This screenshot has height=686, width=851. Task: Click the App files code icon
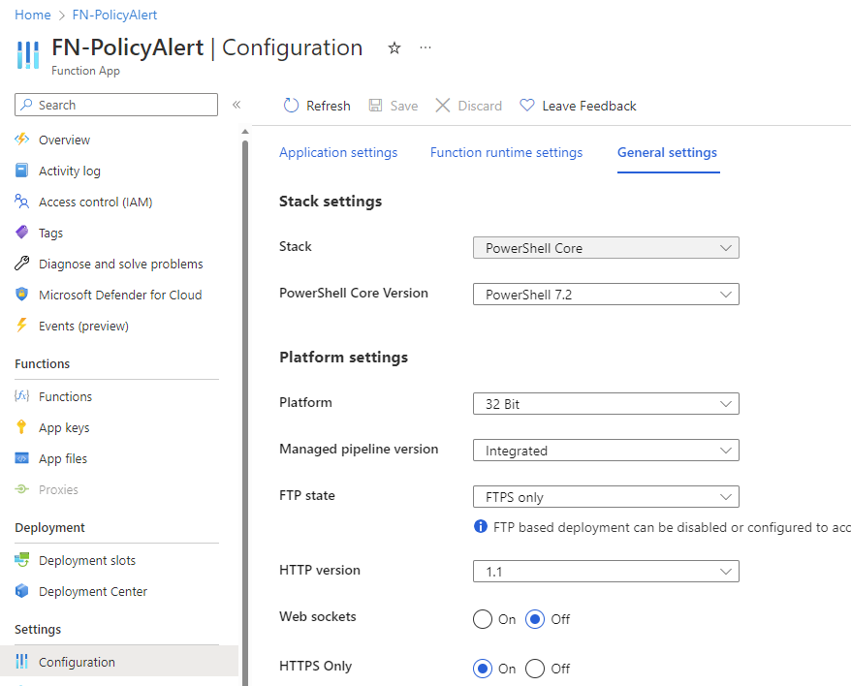[x=21, y=458]
